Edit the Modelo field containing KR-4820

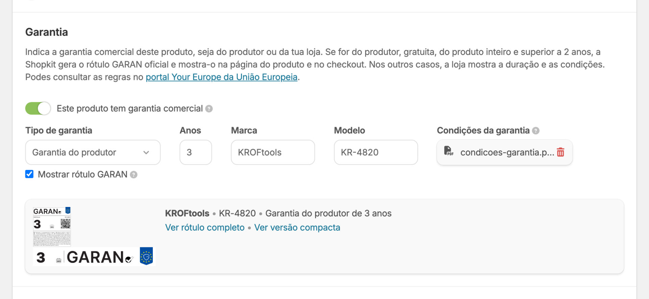click(376, 152)
